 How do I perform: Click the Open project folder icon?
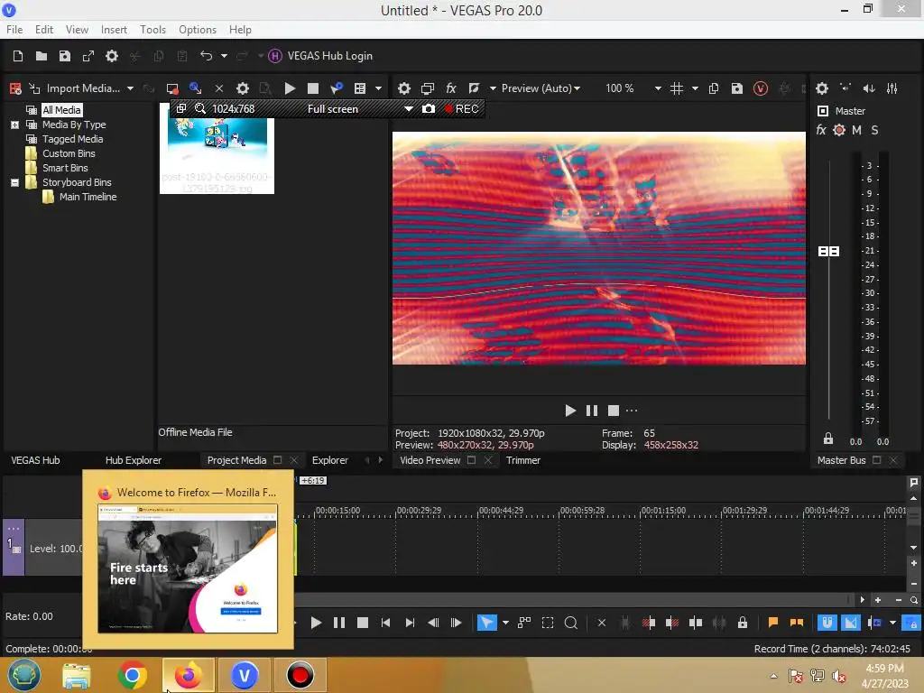pos(42,56)
